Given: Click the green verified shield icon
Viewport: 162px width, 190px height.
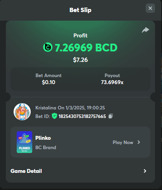Looking at the screenshot, I should point(54,116).
